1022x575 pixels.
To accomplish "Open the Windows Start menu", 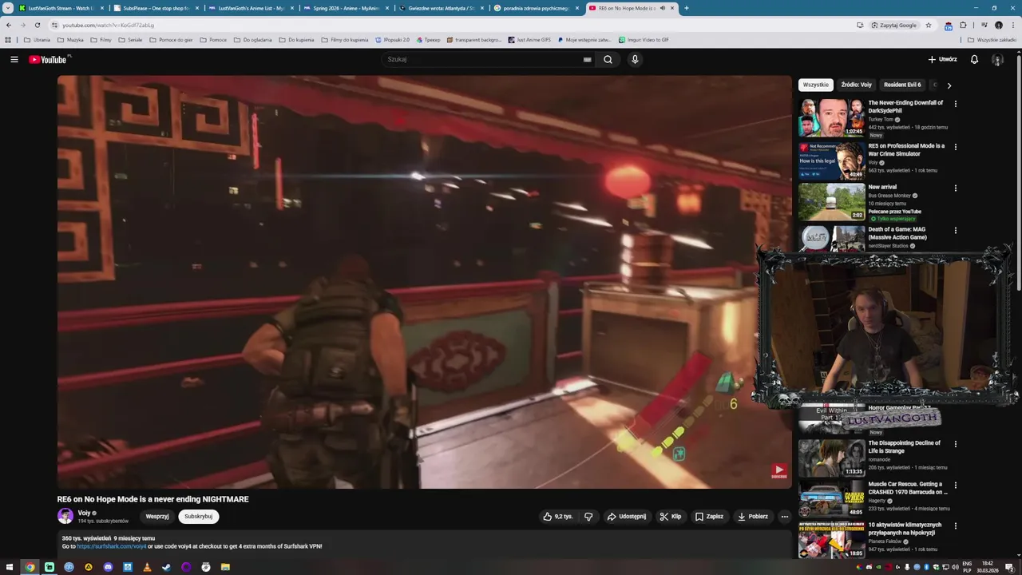I will [x=10, y=567].
